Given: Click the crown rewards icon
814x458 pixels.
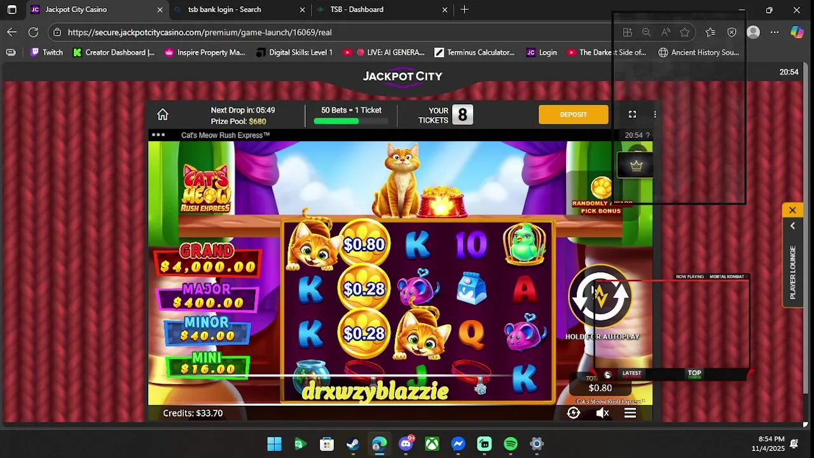Looking at the screenshot, I should click(636, 166).
